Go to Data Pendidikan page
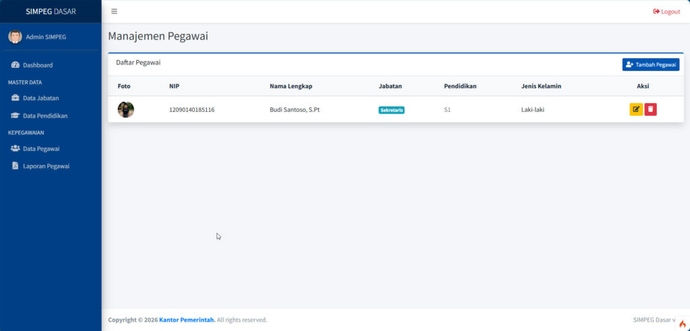The height and width of the screenshot is (331, 690). 45,116
